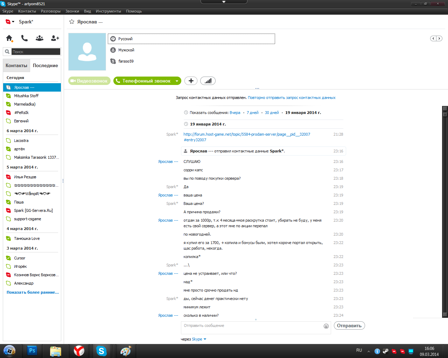Image resolution: width=448 pixels, height=358 pixels.
Task: Click the blue info icon in tray
Action: coord(377,351)
